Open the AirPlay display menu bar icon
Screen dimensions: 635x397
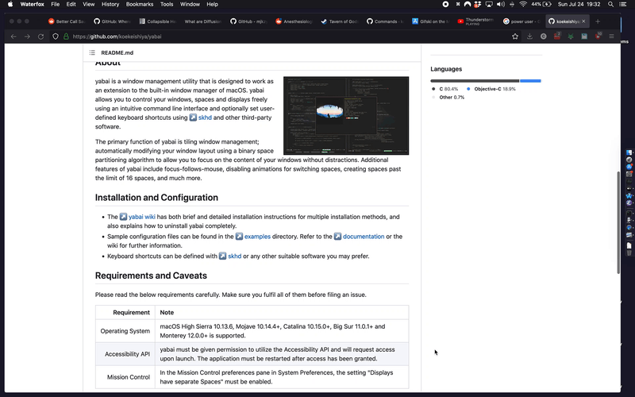[489, 4]
